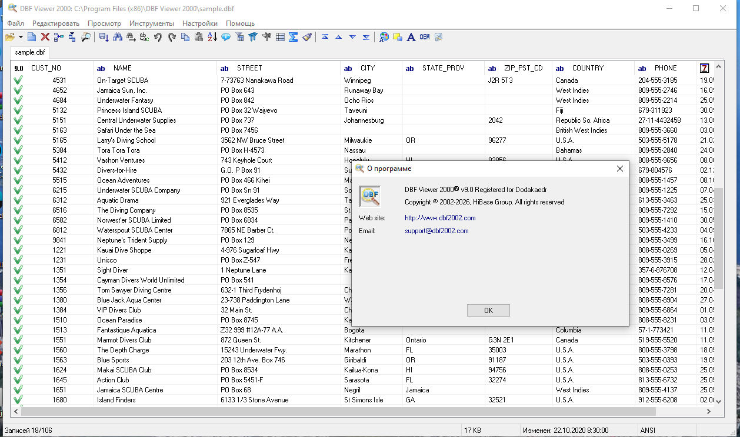Toggle green checkmark for record 4531
This screenshot has width=740, height=437.
tap(18, 80)
